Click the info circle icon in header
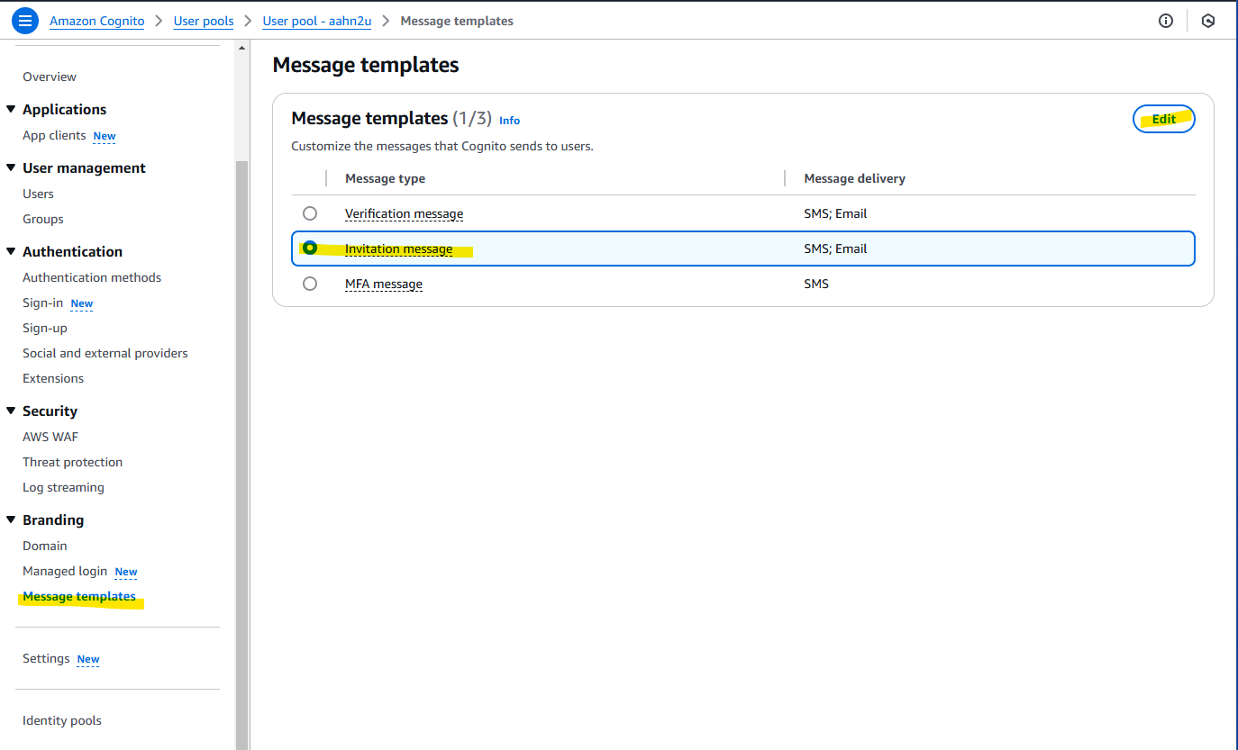The image size is (1238, 750). click(x=1166, y=21)
